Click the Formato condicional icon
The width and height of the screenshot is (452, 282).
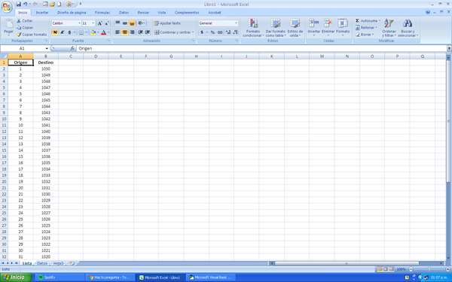pyautogui.click(x=253, y=23)
